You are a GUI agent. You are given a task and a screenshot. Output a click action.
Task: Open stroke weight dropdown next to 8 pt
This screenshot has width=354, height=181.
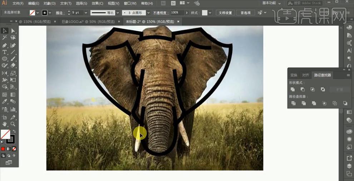pos(87,13)
